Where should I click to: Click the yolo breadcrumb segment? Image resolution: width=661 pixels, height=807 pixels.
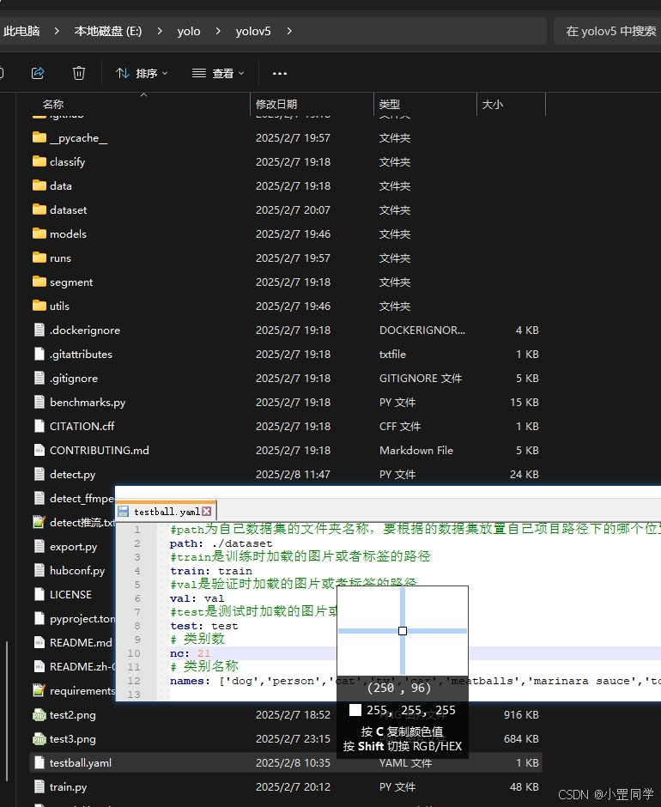[188, 32]
